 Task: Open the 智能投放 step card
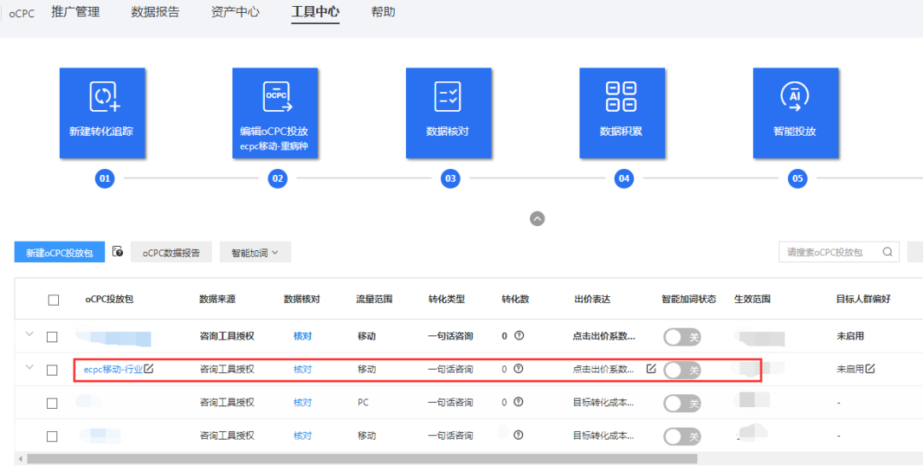tap(796, 113)
